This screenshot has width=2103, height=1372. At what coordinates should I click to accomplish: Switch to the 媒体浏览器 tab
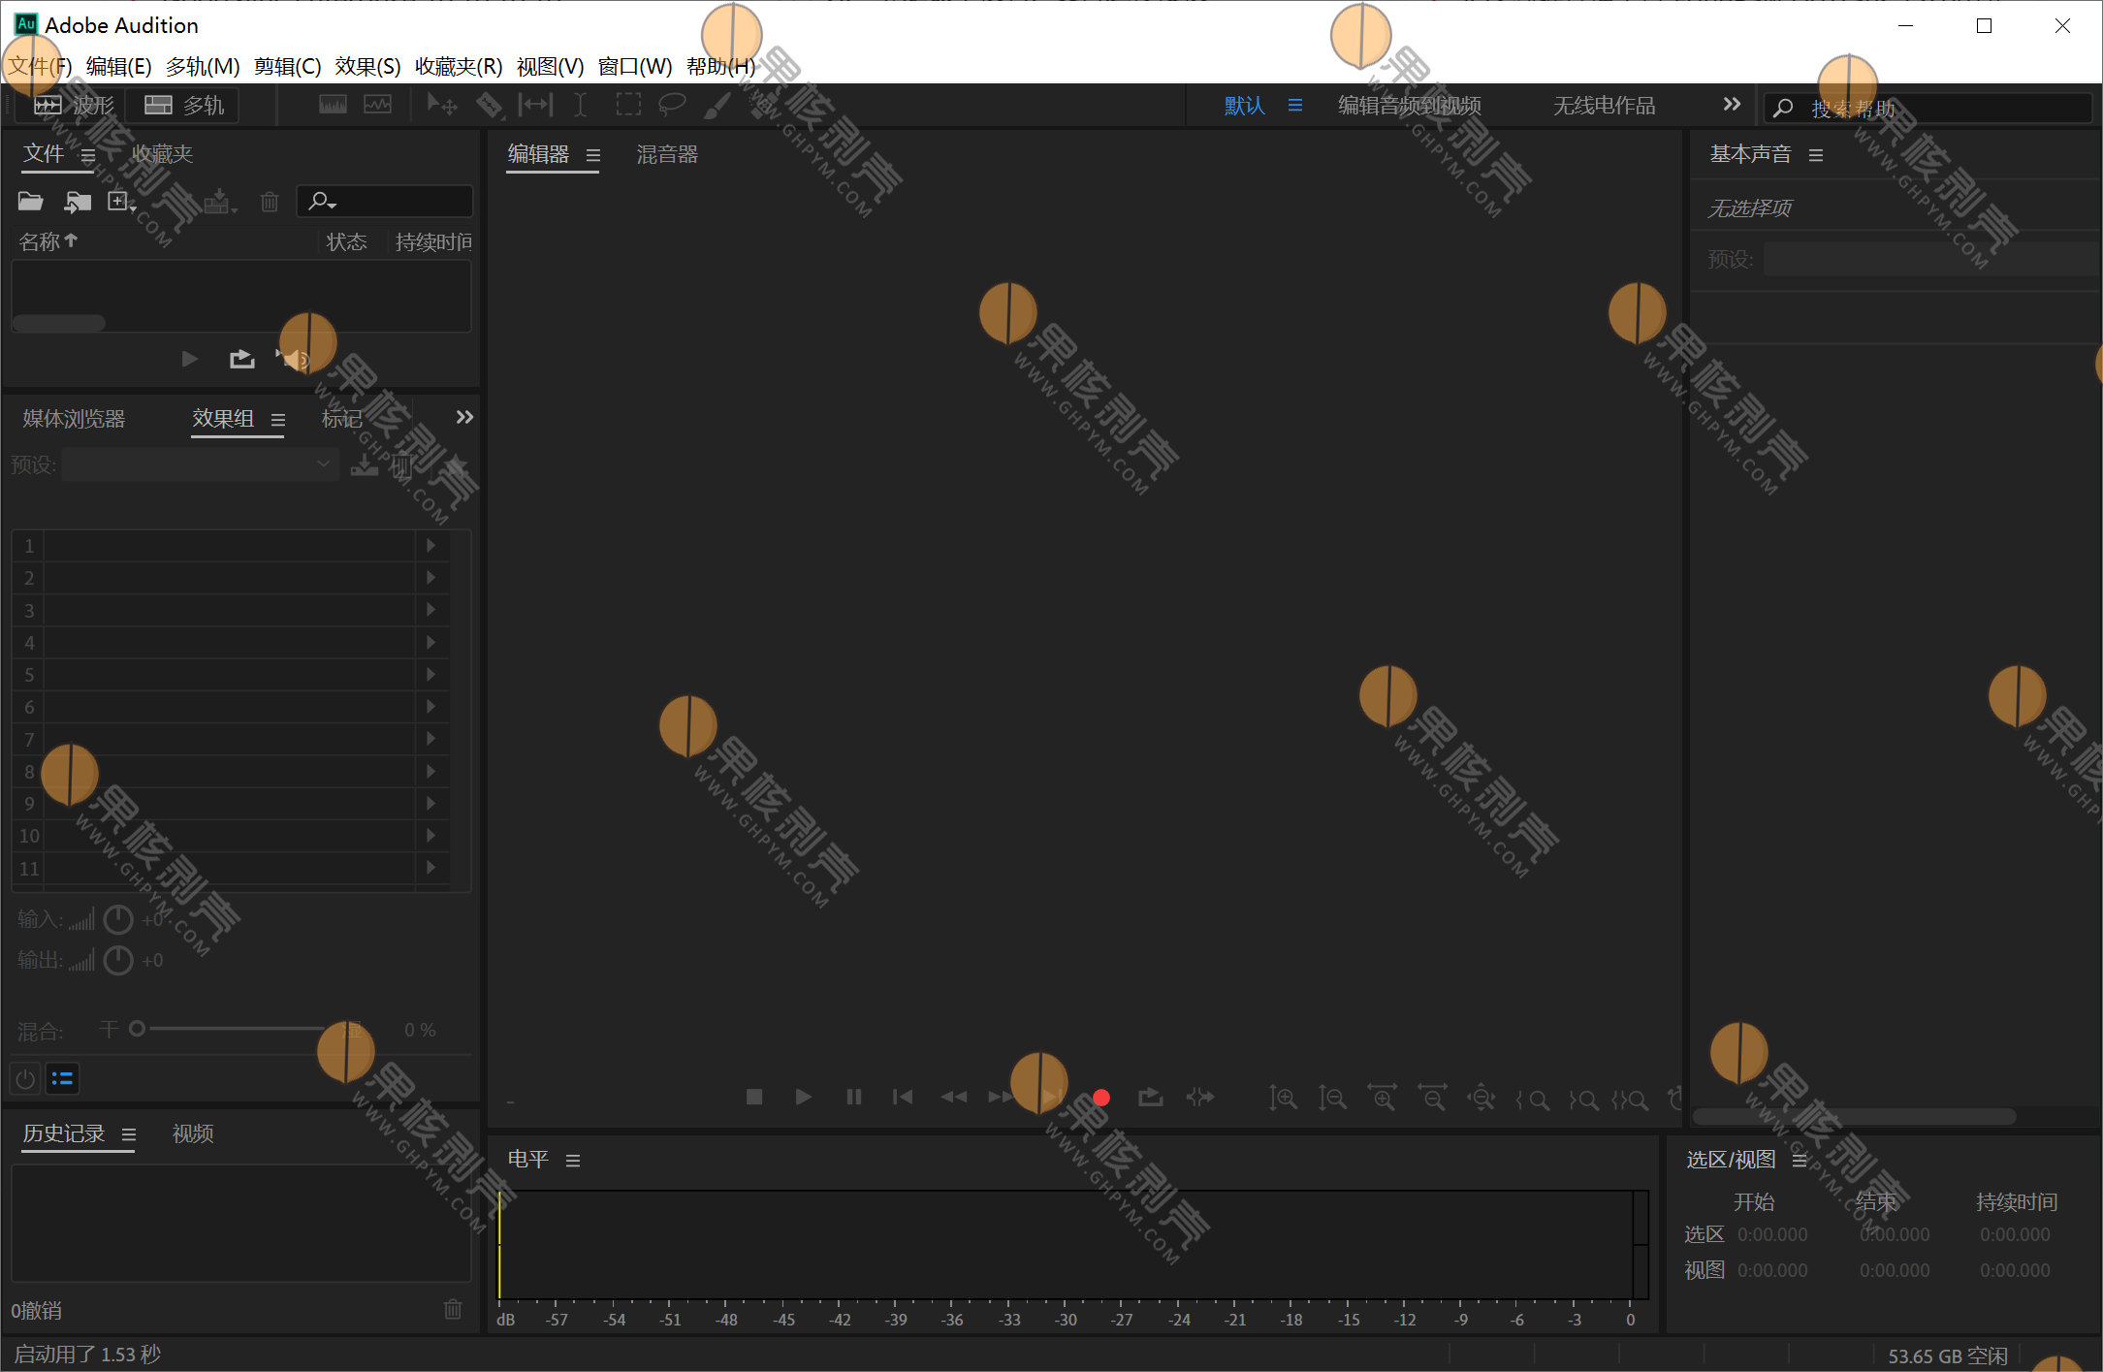point(74,419)
